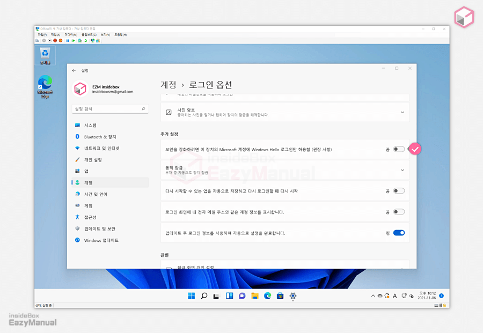Image resolution: width=483 pixels, height=333 pixels.
Task: Click network tray icon
Action: coord(404,296)
